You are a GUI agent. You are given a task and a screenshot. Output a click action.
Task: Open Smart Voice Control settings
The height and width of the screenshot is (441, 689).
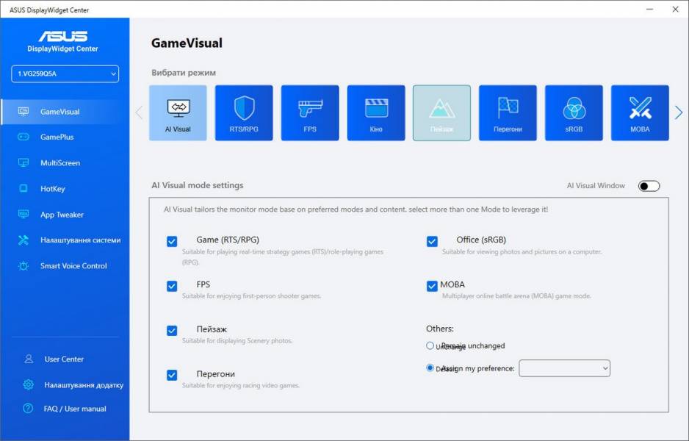coord(73,266)
